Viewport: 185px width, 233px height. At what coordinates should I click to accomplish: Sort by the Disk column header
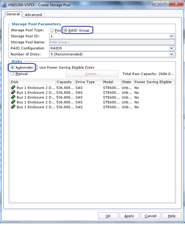pyautogui.click(x=33, y=82)
